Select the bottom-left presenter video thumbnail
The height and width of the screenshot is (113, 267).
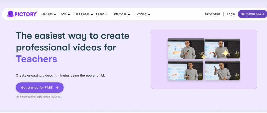point(185,70)
